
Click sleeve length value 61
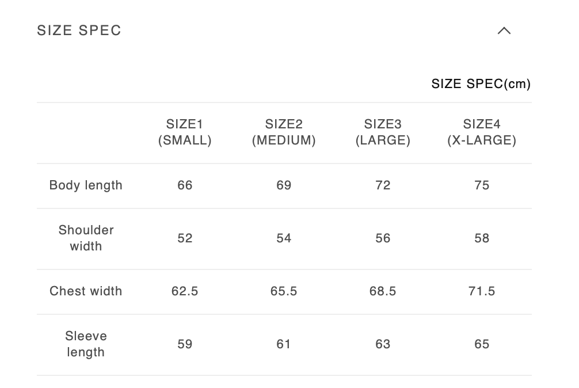click(x=284, y=344)
